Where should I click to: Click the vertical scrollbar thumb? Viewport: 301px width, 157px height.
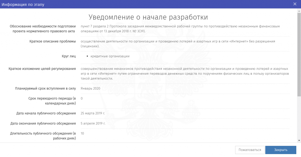(299, 53)
